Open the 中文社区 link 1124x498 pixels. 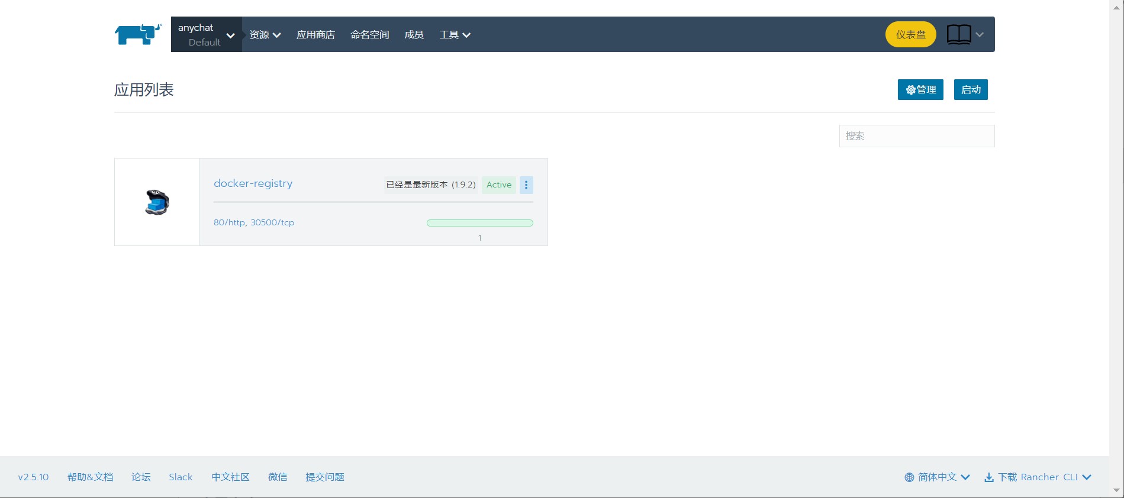230,477
